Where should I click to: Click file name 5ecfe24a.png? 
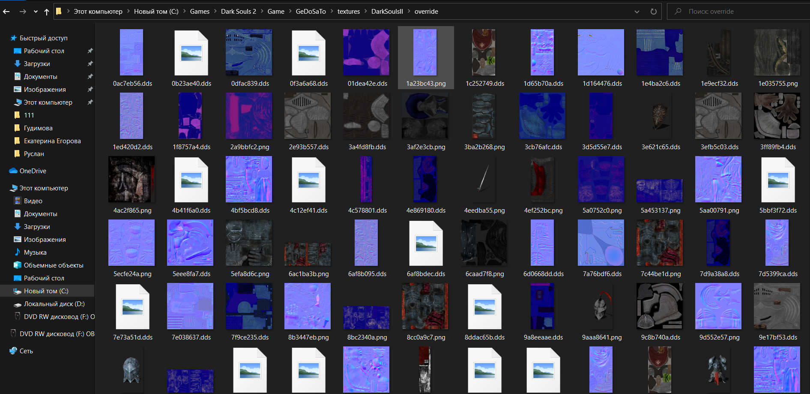point(132,274)
